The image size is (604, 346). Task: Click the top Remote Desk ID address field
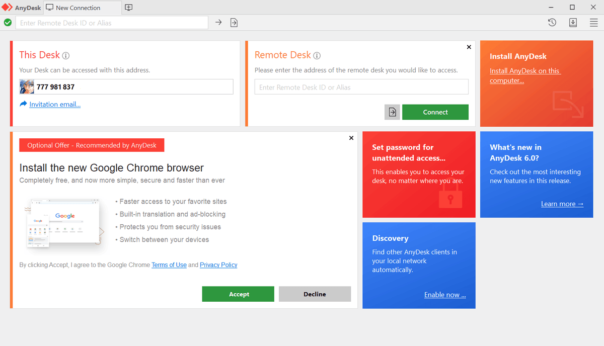point(112,23)
